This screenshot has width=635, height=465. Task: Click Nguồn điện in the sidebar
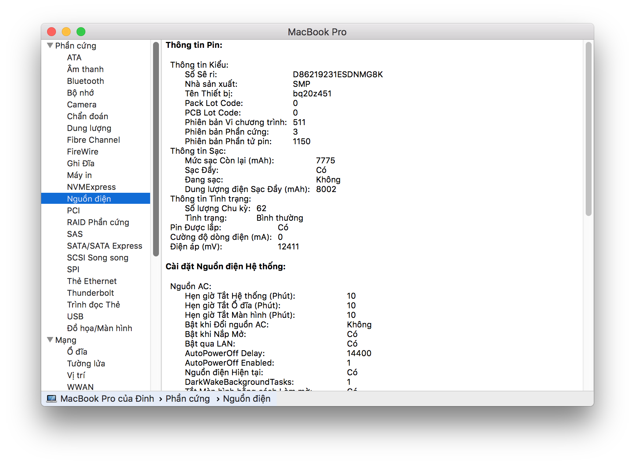[89, 199]
